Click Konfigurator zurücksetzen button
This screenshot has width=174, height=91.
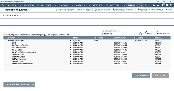[x=19, y=85]
